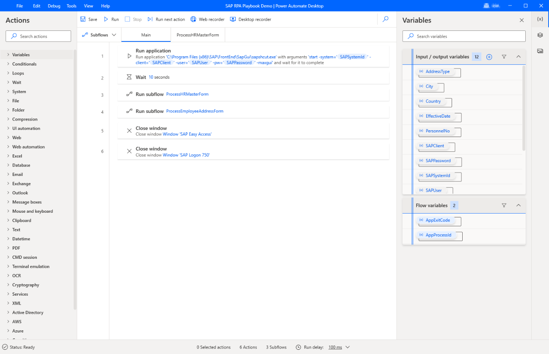Click the 100 ms run delay value

[335, 347]
